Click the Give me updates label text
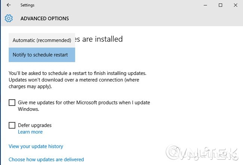The image size is (243, 165). coord(84,106)
